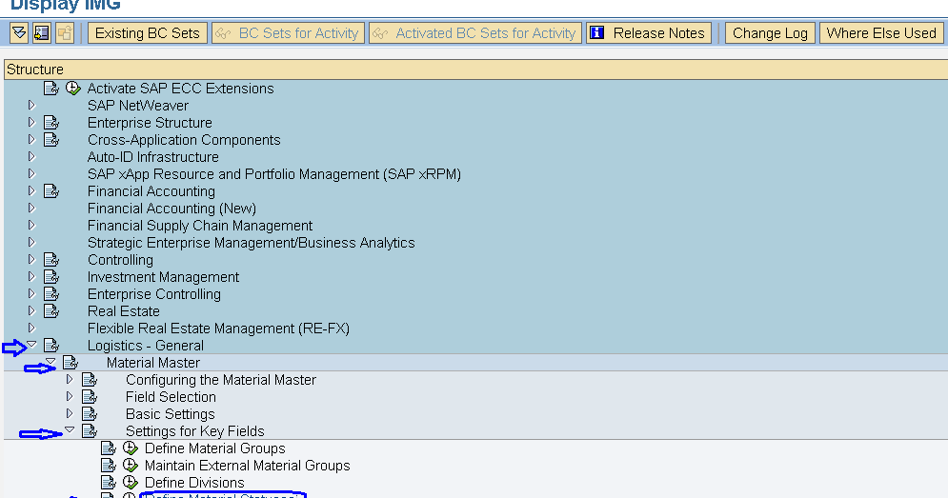Click the BC Sets for Activity button
948x498 pixels.
coord(288,32)
